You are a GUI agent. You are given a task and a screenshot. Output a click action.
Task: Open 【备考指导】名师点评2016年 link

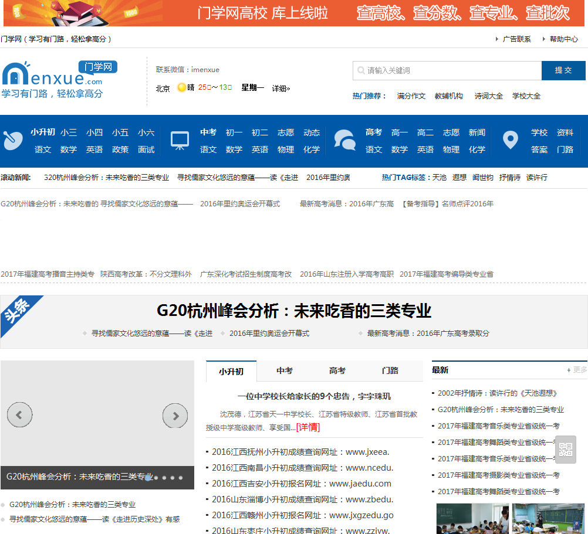click(447, 204)
